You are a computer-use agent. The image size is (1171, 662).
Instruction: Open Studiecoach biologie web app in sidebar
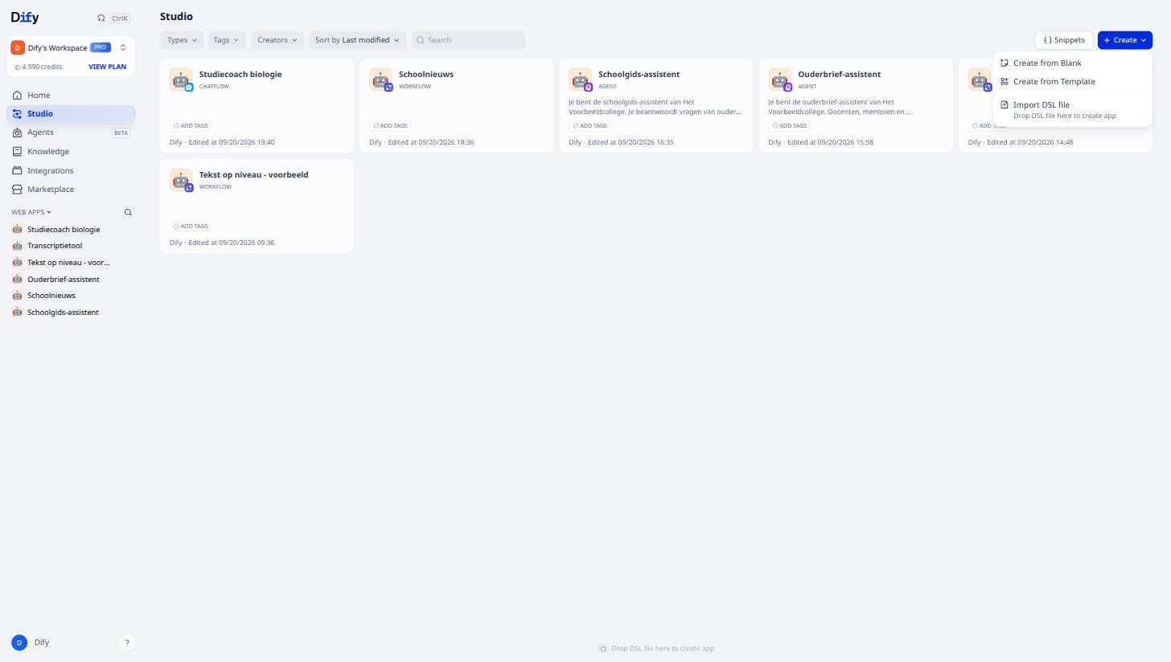(71, 229)
